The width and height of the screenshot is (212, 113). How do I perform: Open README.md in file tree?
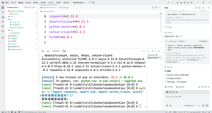tap(15, 47)
